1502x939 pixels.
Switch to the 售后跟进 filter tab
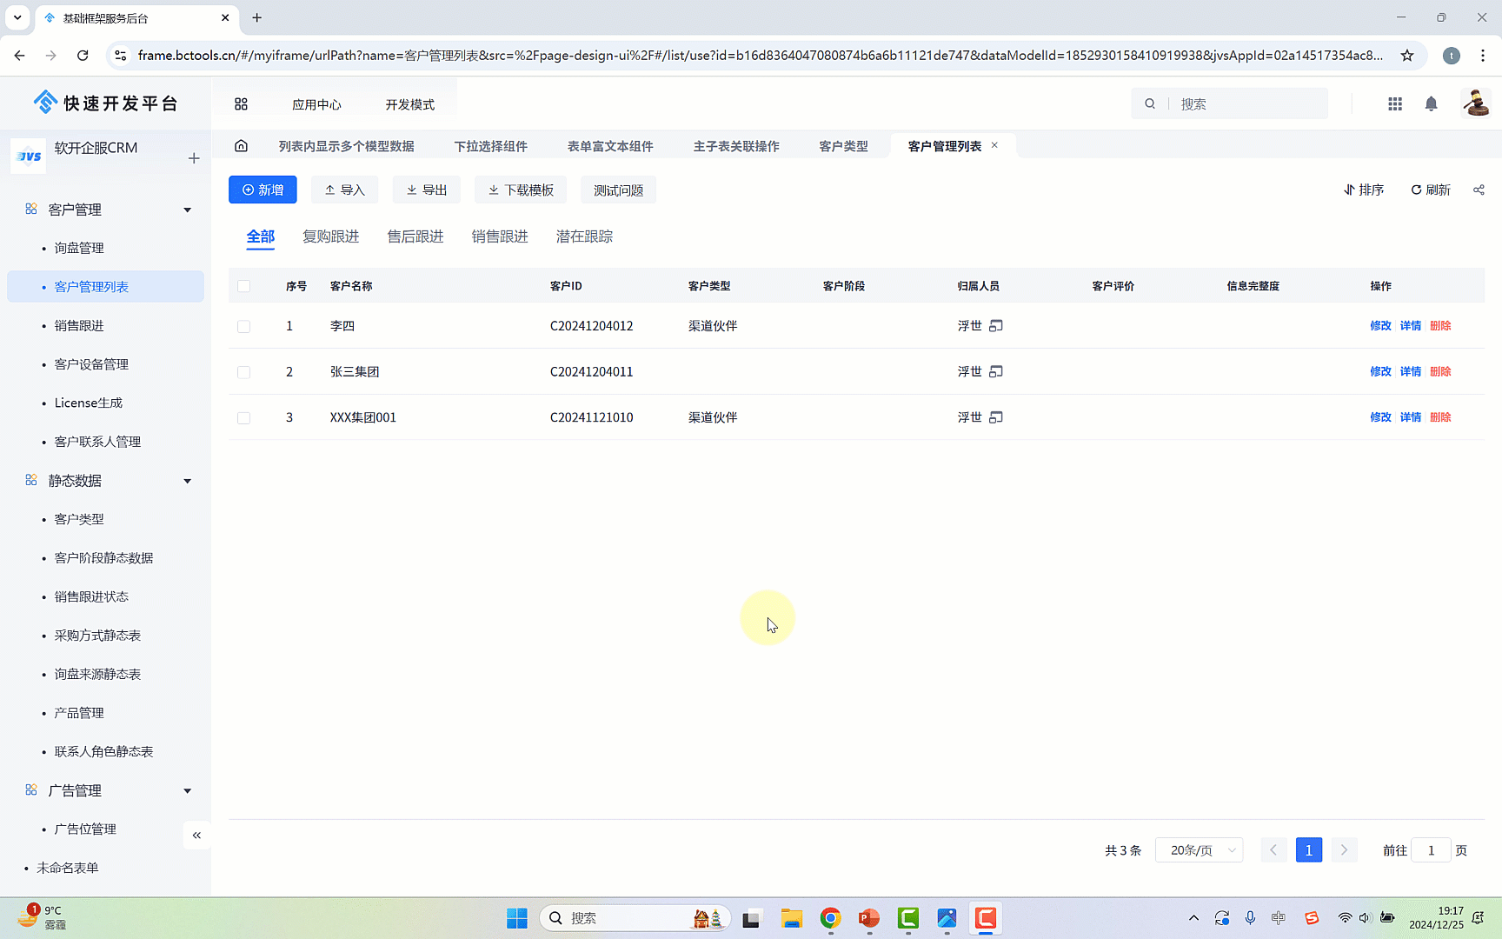click(415, 236)
